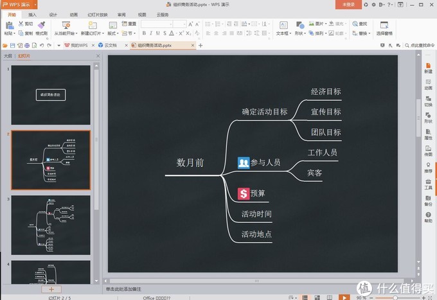Viewport: 437px width, 300px height.
Task: Click the open folder icon in quick toolbar
Action: [5, 46]
